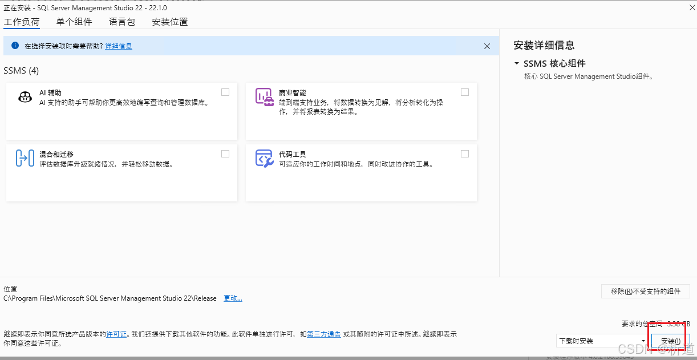Open the 第三方通告 link
Viewport: 697px width, 360px height.
pyautogui.click(x=324, y=334)
